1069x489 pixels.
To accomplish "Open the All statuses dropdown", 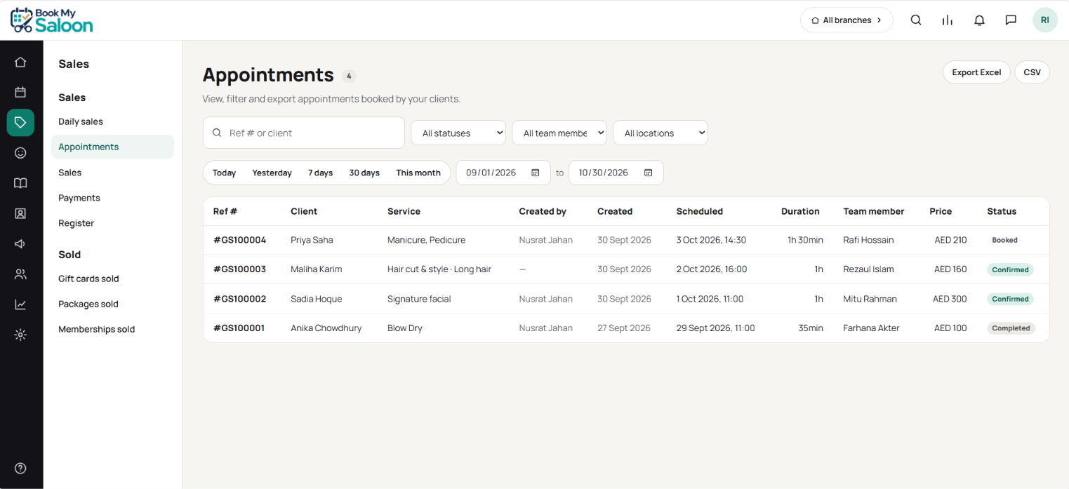I will (458, 133).
